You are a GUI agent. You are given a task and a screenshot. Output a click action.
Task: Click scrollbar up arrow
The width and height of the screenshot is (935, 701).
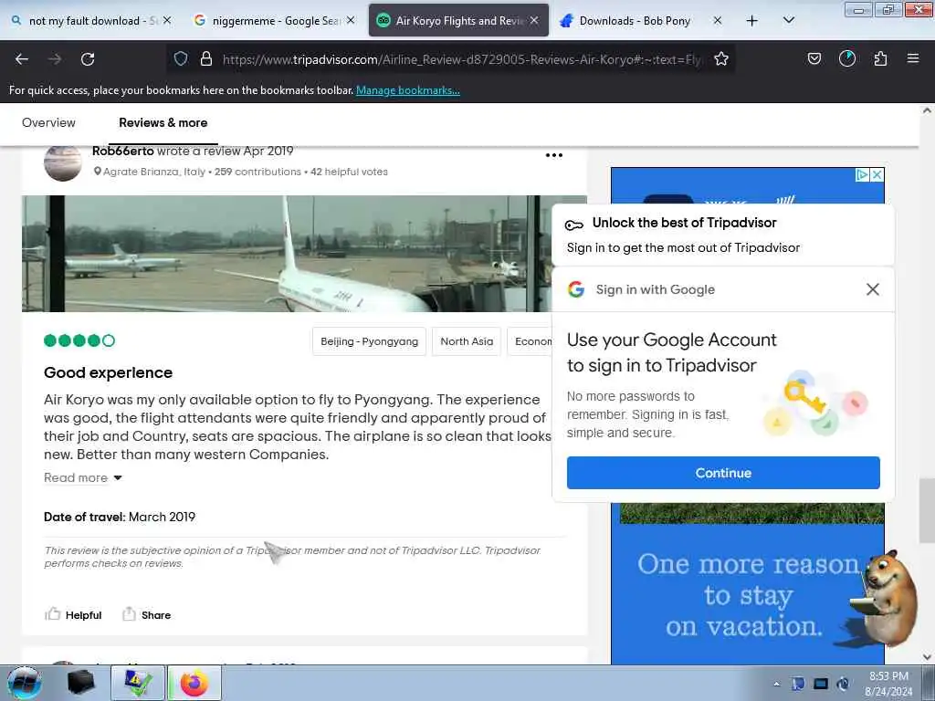(x=927, y=110)
